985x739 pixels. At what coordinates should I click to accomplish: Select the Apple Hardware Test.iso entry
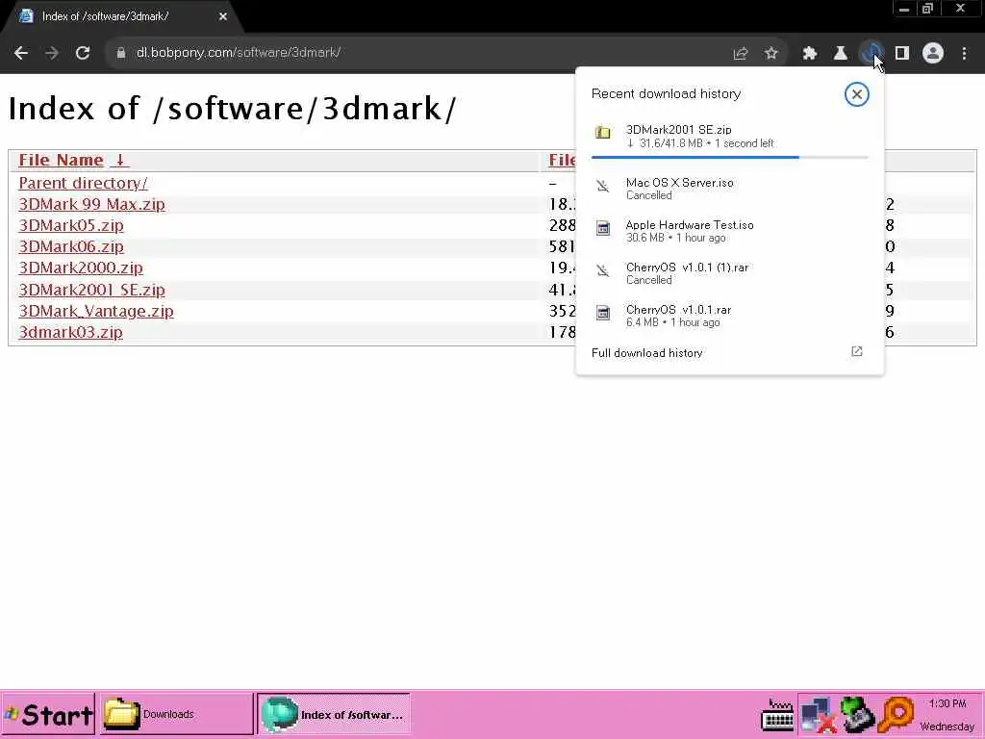[x=729, y=231]
